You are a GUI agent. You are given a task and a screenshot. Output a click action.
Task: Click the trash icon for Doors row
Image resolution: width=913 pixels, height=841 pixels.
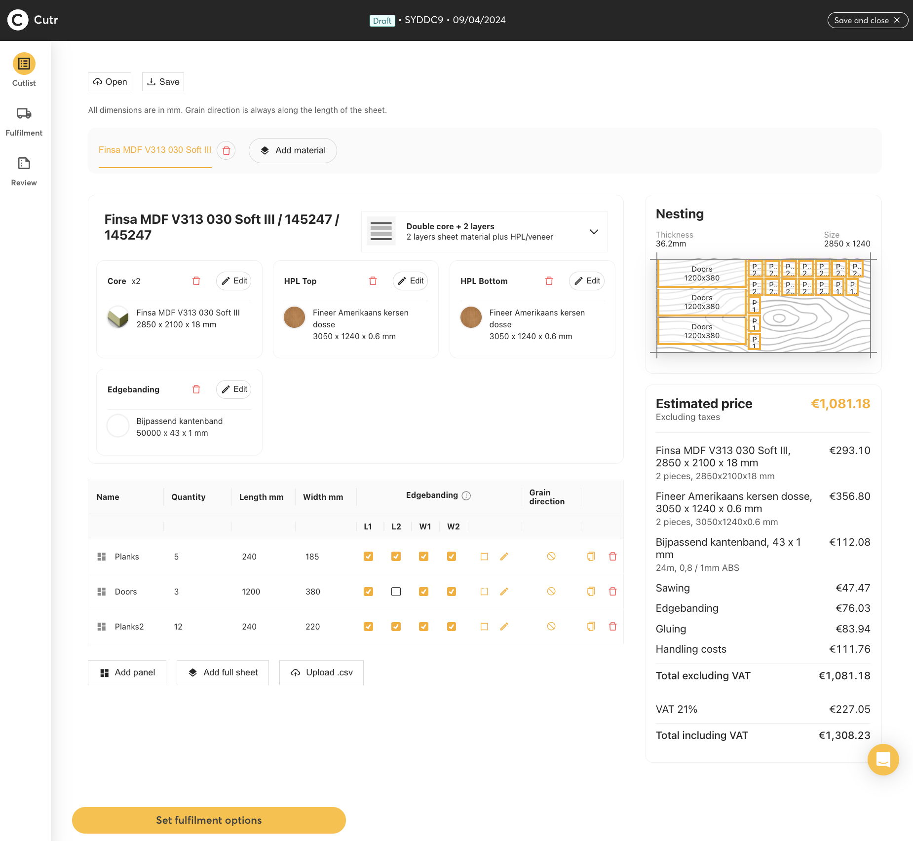click(x=612, y=592)
